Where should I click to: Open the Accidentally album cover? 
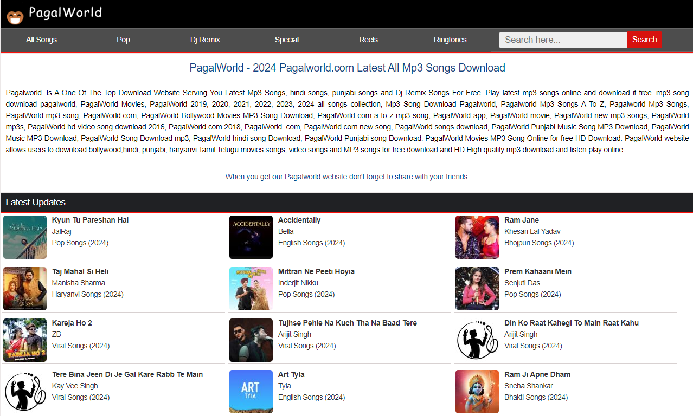(x=251, y=237)
